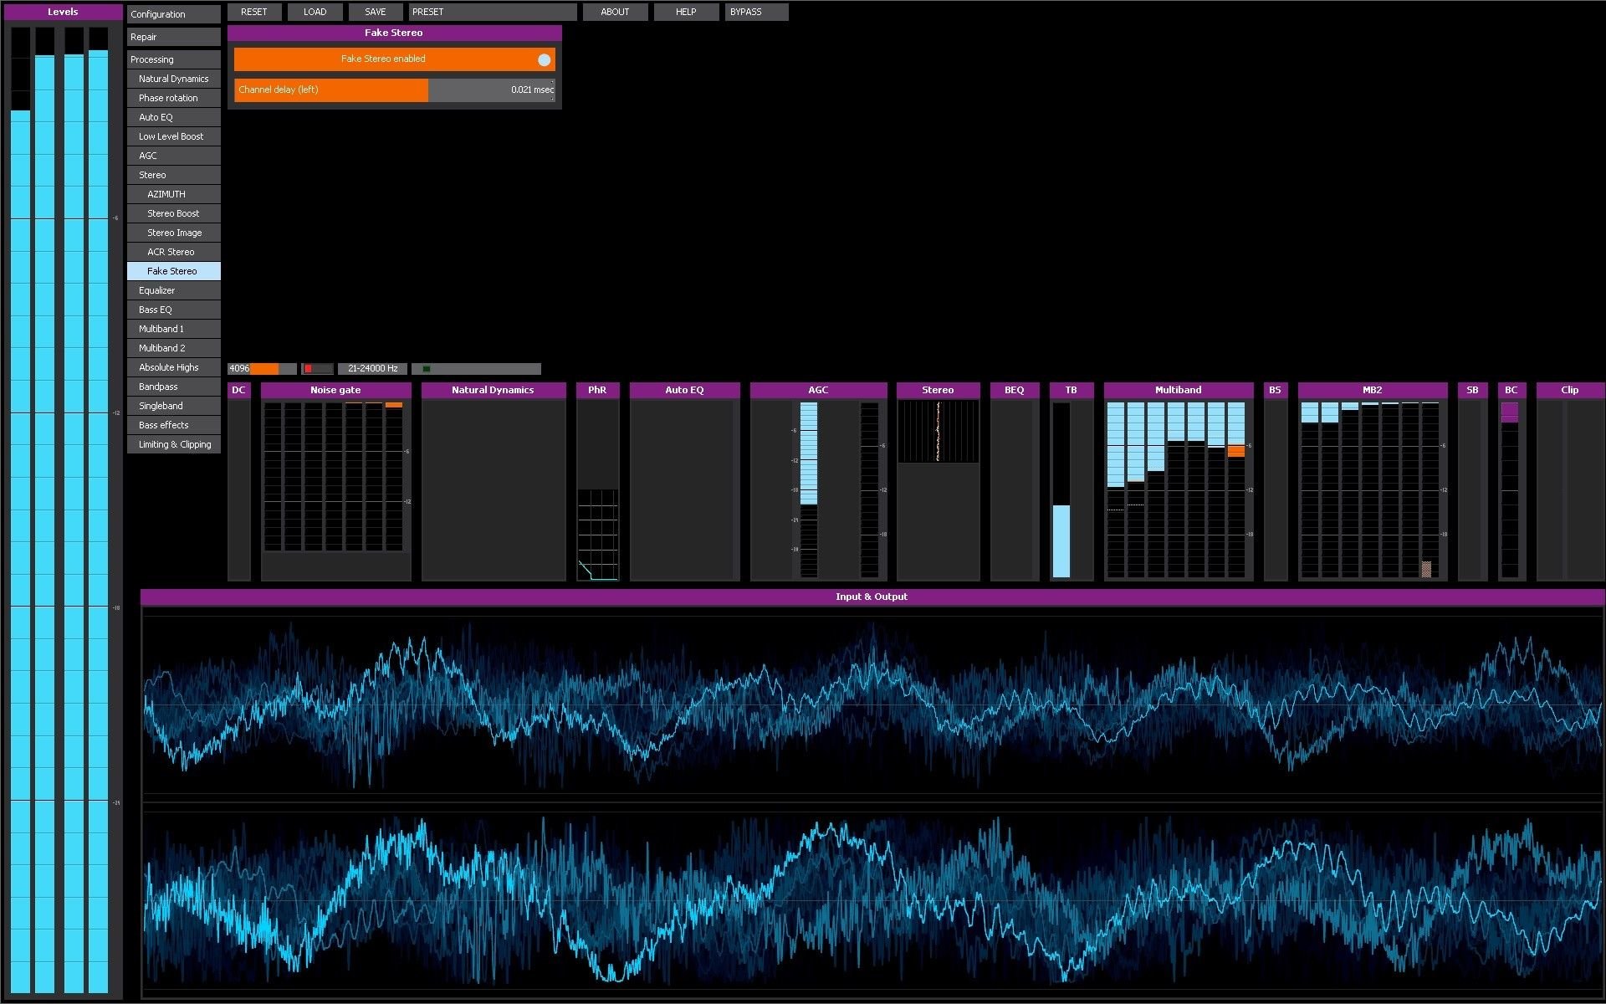Click the HELP button
The image size is (1606, 1004).
(686, 13)
